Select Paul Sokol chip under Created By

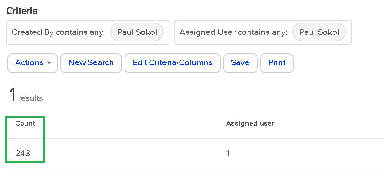point(137,32)
